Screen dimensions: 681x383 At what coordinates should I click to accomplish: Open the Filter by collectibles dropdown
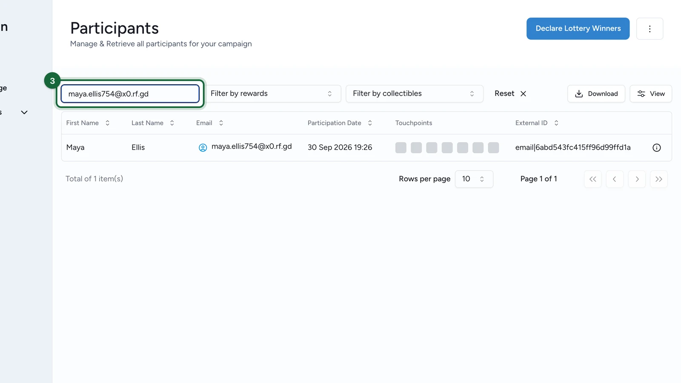point(415,94)
